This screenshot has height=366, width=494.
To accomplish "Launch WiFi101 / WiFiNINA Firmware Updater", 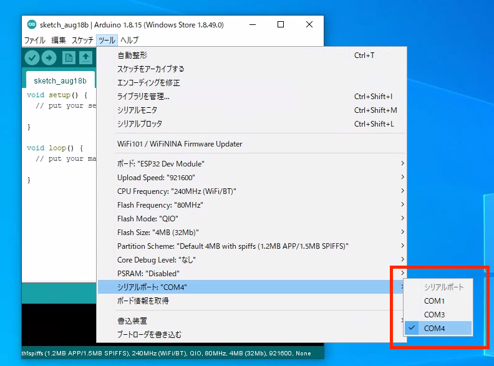I will click(251, 144).
